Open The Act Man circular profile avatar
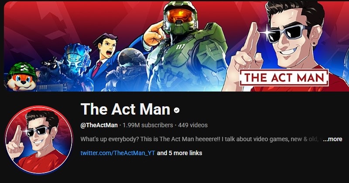The image size is (349, 183). point(39,140)
